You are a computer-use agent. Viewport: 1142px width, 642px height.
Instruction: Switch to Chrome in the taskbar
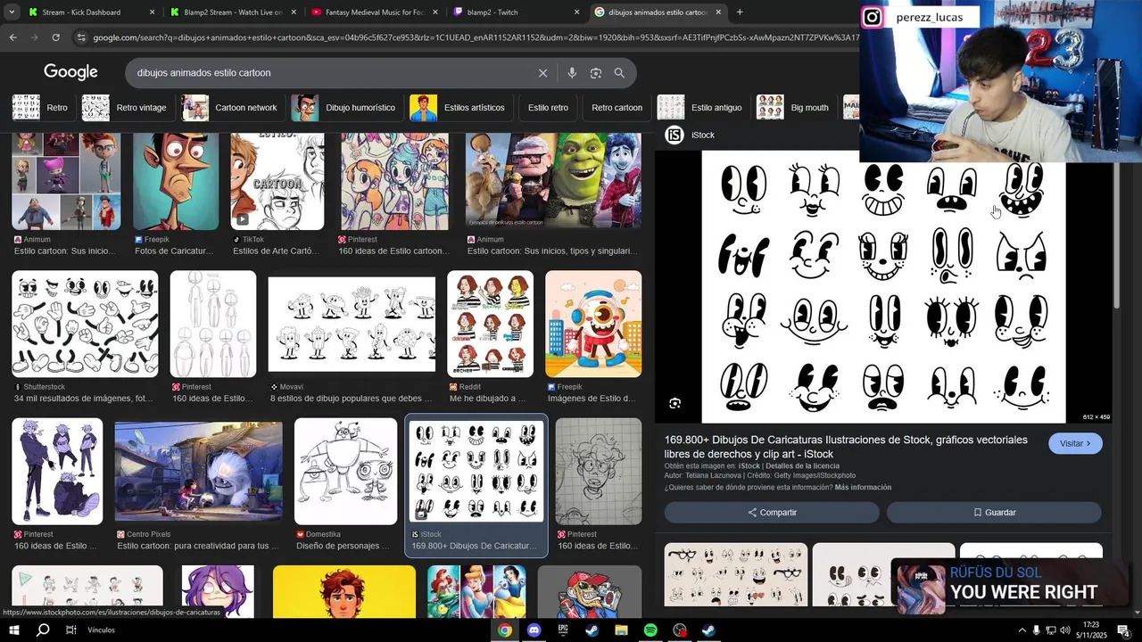(x=505, y=630)
